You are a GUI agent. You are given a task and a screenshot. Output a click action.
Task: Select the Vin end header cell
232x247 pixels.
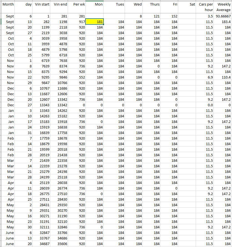click(x=60, y=7)
